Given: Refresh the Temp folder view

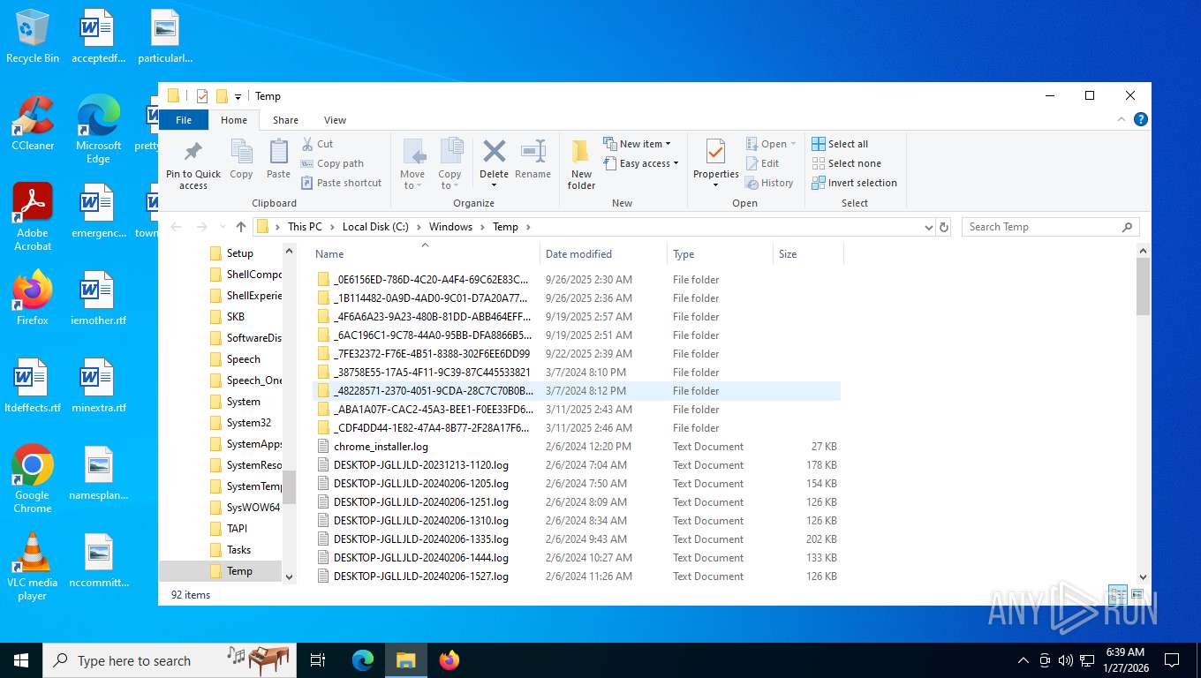Looking at the screenshot, I should [944, 227].
